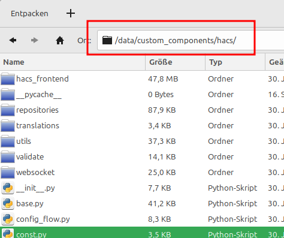Select the __init__.py file name
The width and height of the screenshot is (284, 238).
click(35, 188)
